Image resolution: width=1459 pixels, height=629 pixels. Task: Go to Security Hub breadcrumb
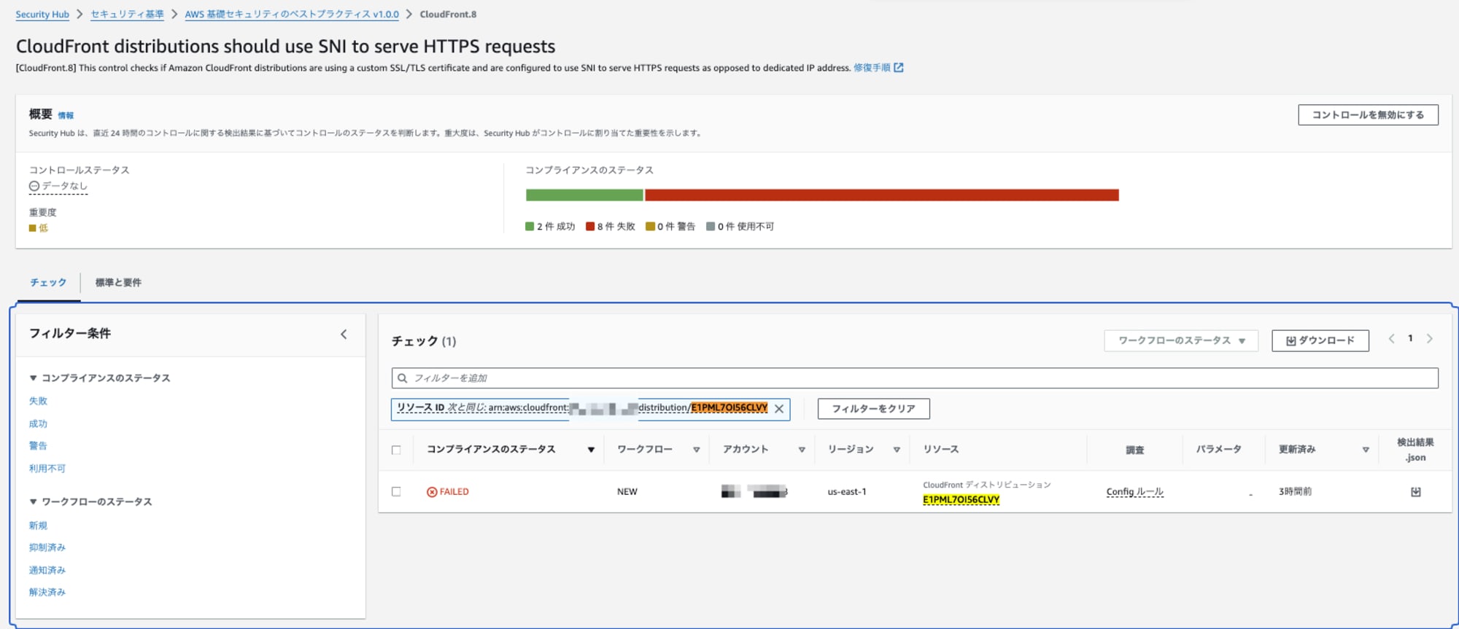coord(42,15)
